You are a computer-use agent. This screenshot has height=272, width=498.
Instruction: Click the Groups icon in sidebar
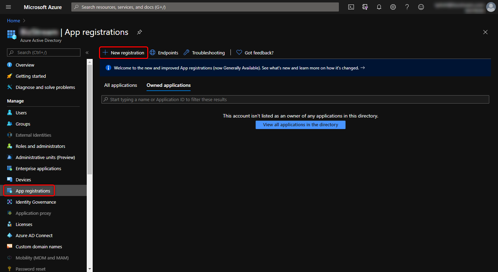[9, 124]
